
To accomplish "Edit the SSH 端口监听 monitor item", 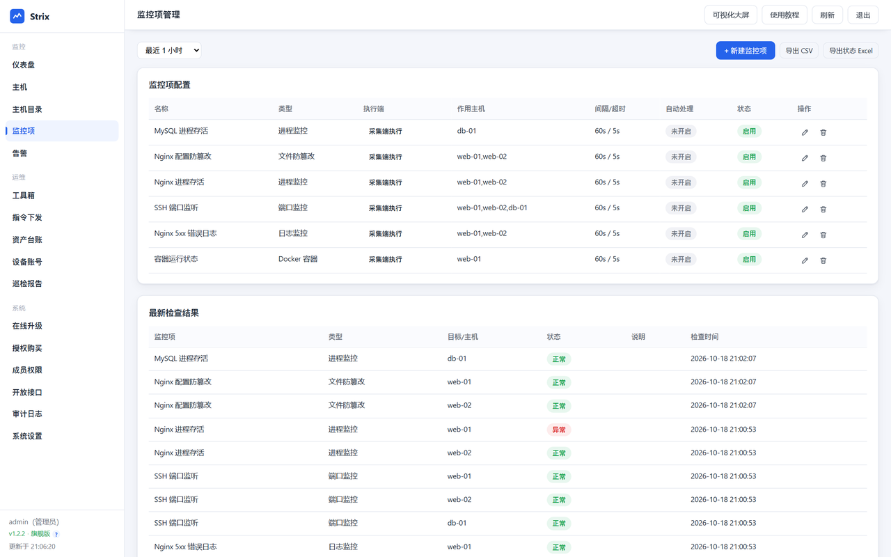I will pos(805,209).
